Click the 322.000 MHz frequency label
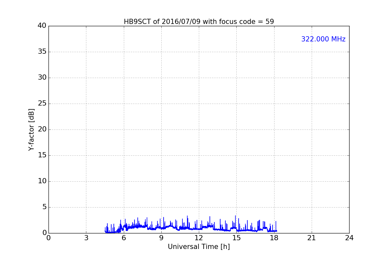Viewport: 388px width, 259px height. point(323,39)
